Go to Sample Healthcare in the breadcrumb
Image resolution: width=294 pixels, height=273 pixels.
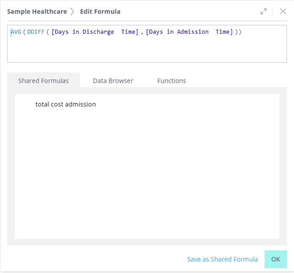point(37,12)
